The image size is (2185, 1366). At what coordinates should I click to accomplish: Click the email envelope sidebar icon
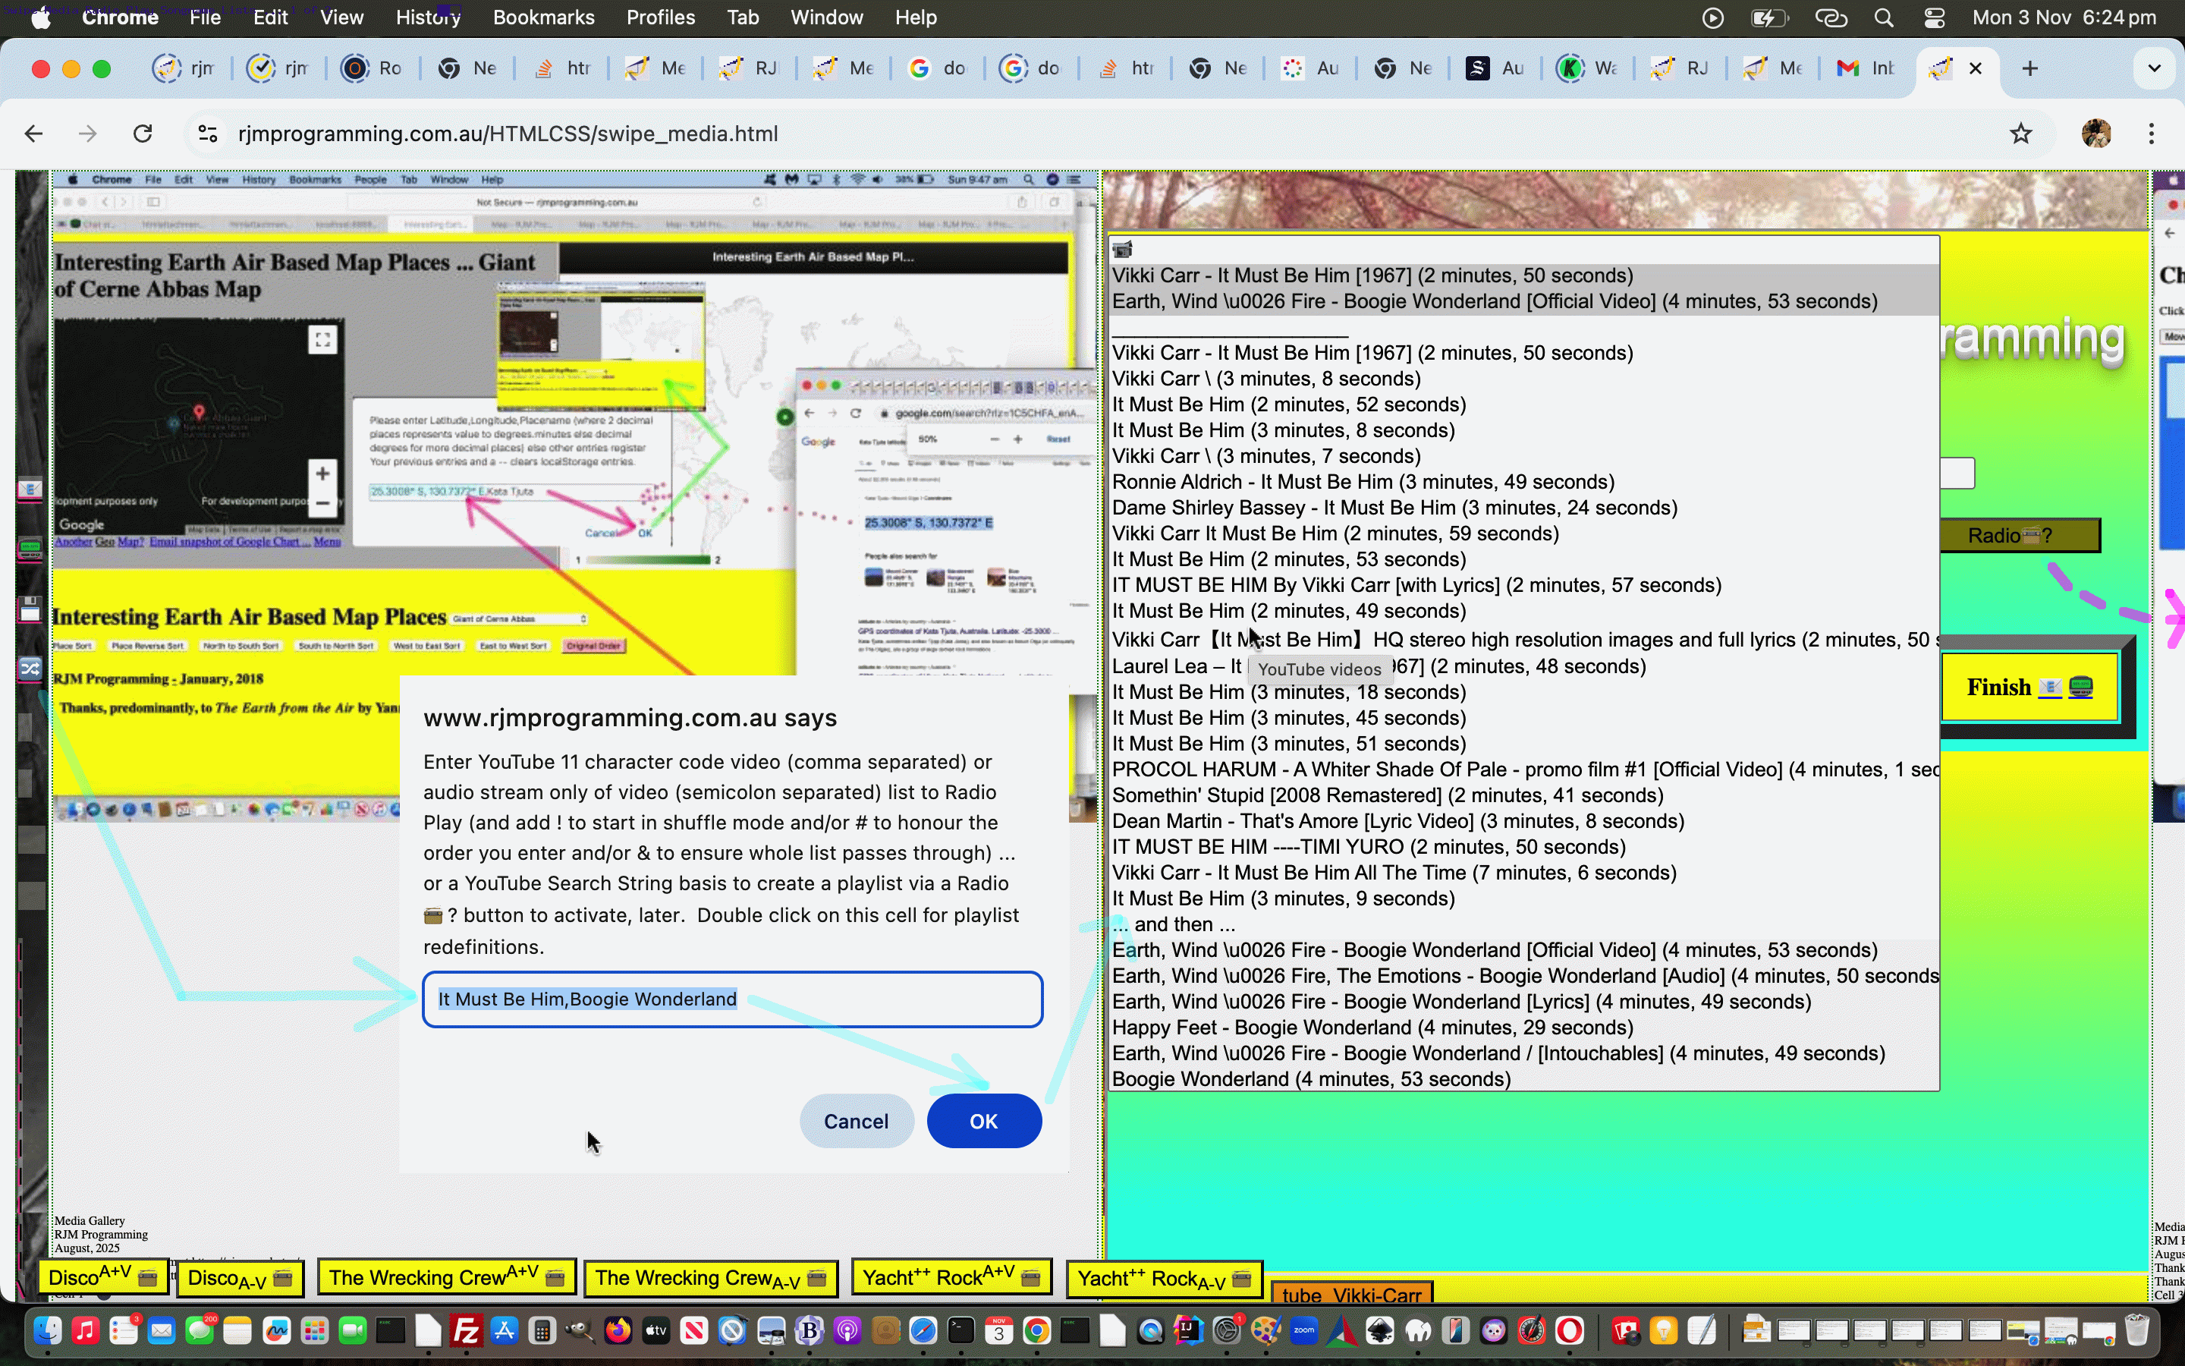pyautogui.click(x=30, y=489)
